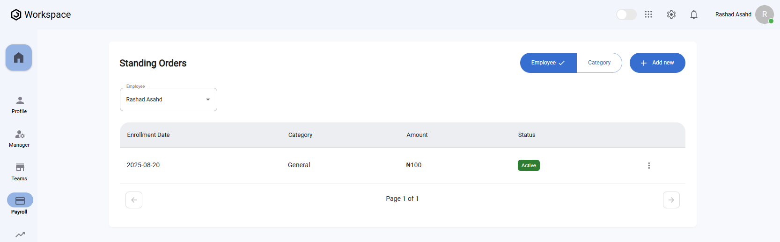Open the Payroll section

tap(20, 204)
